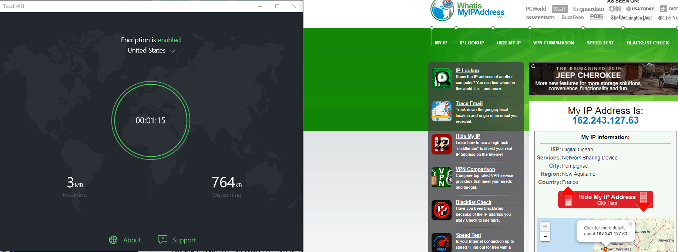The width and height of the screenshot is (678, 252).
Task: Click the Jeep Cherokee ad banner
Action: coord(604,79)
